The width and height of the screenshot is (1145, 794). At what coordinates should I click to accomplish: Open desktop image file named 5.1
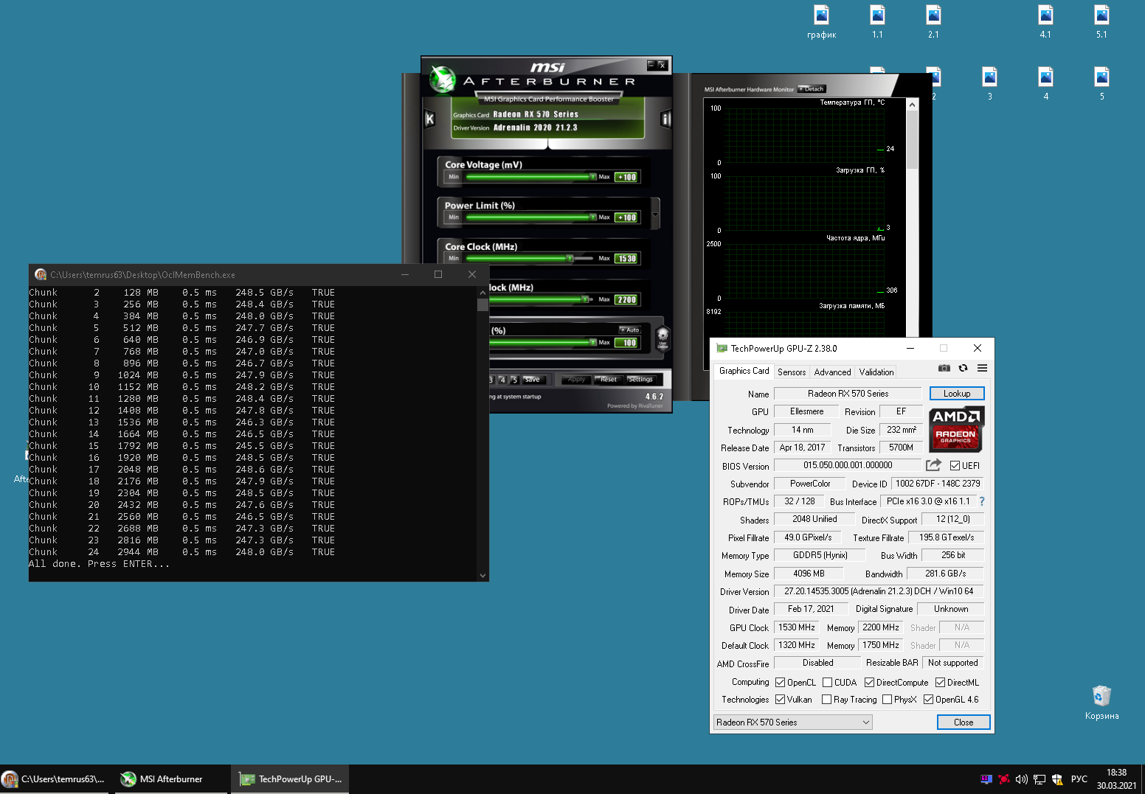(x=1101, y=21)
